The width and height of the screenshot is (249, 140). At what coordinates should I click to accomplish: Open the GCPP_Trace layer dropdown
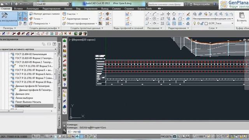pyautogui.click(x=221, y=23)
